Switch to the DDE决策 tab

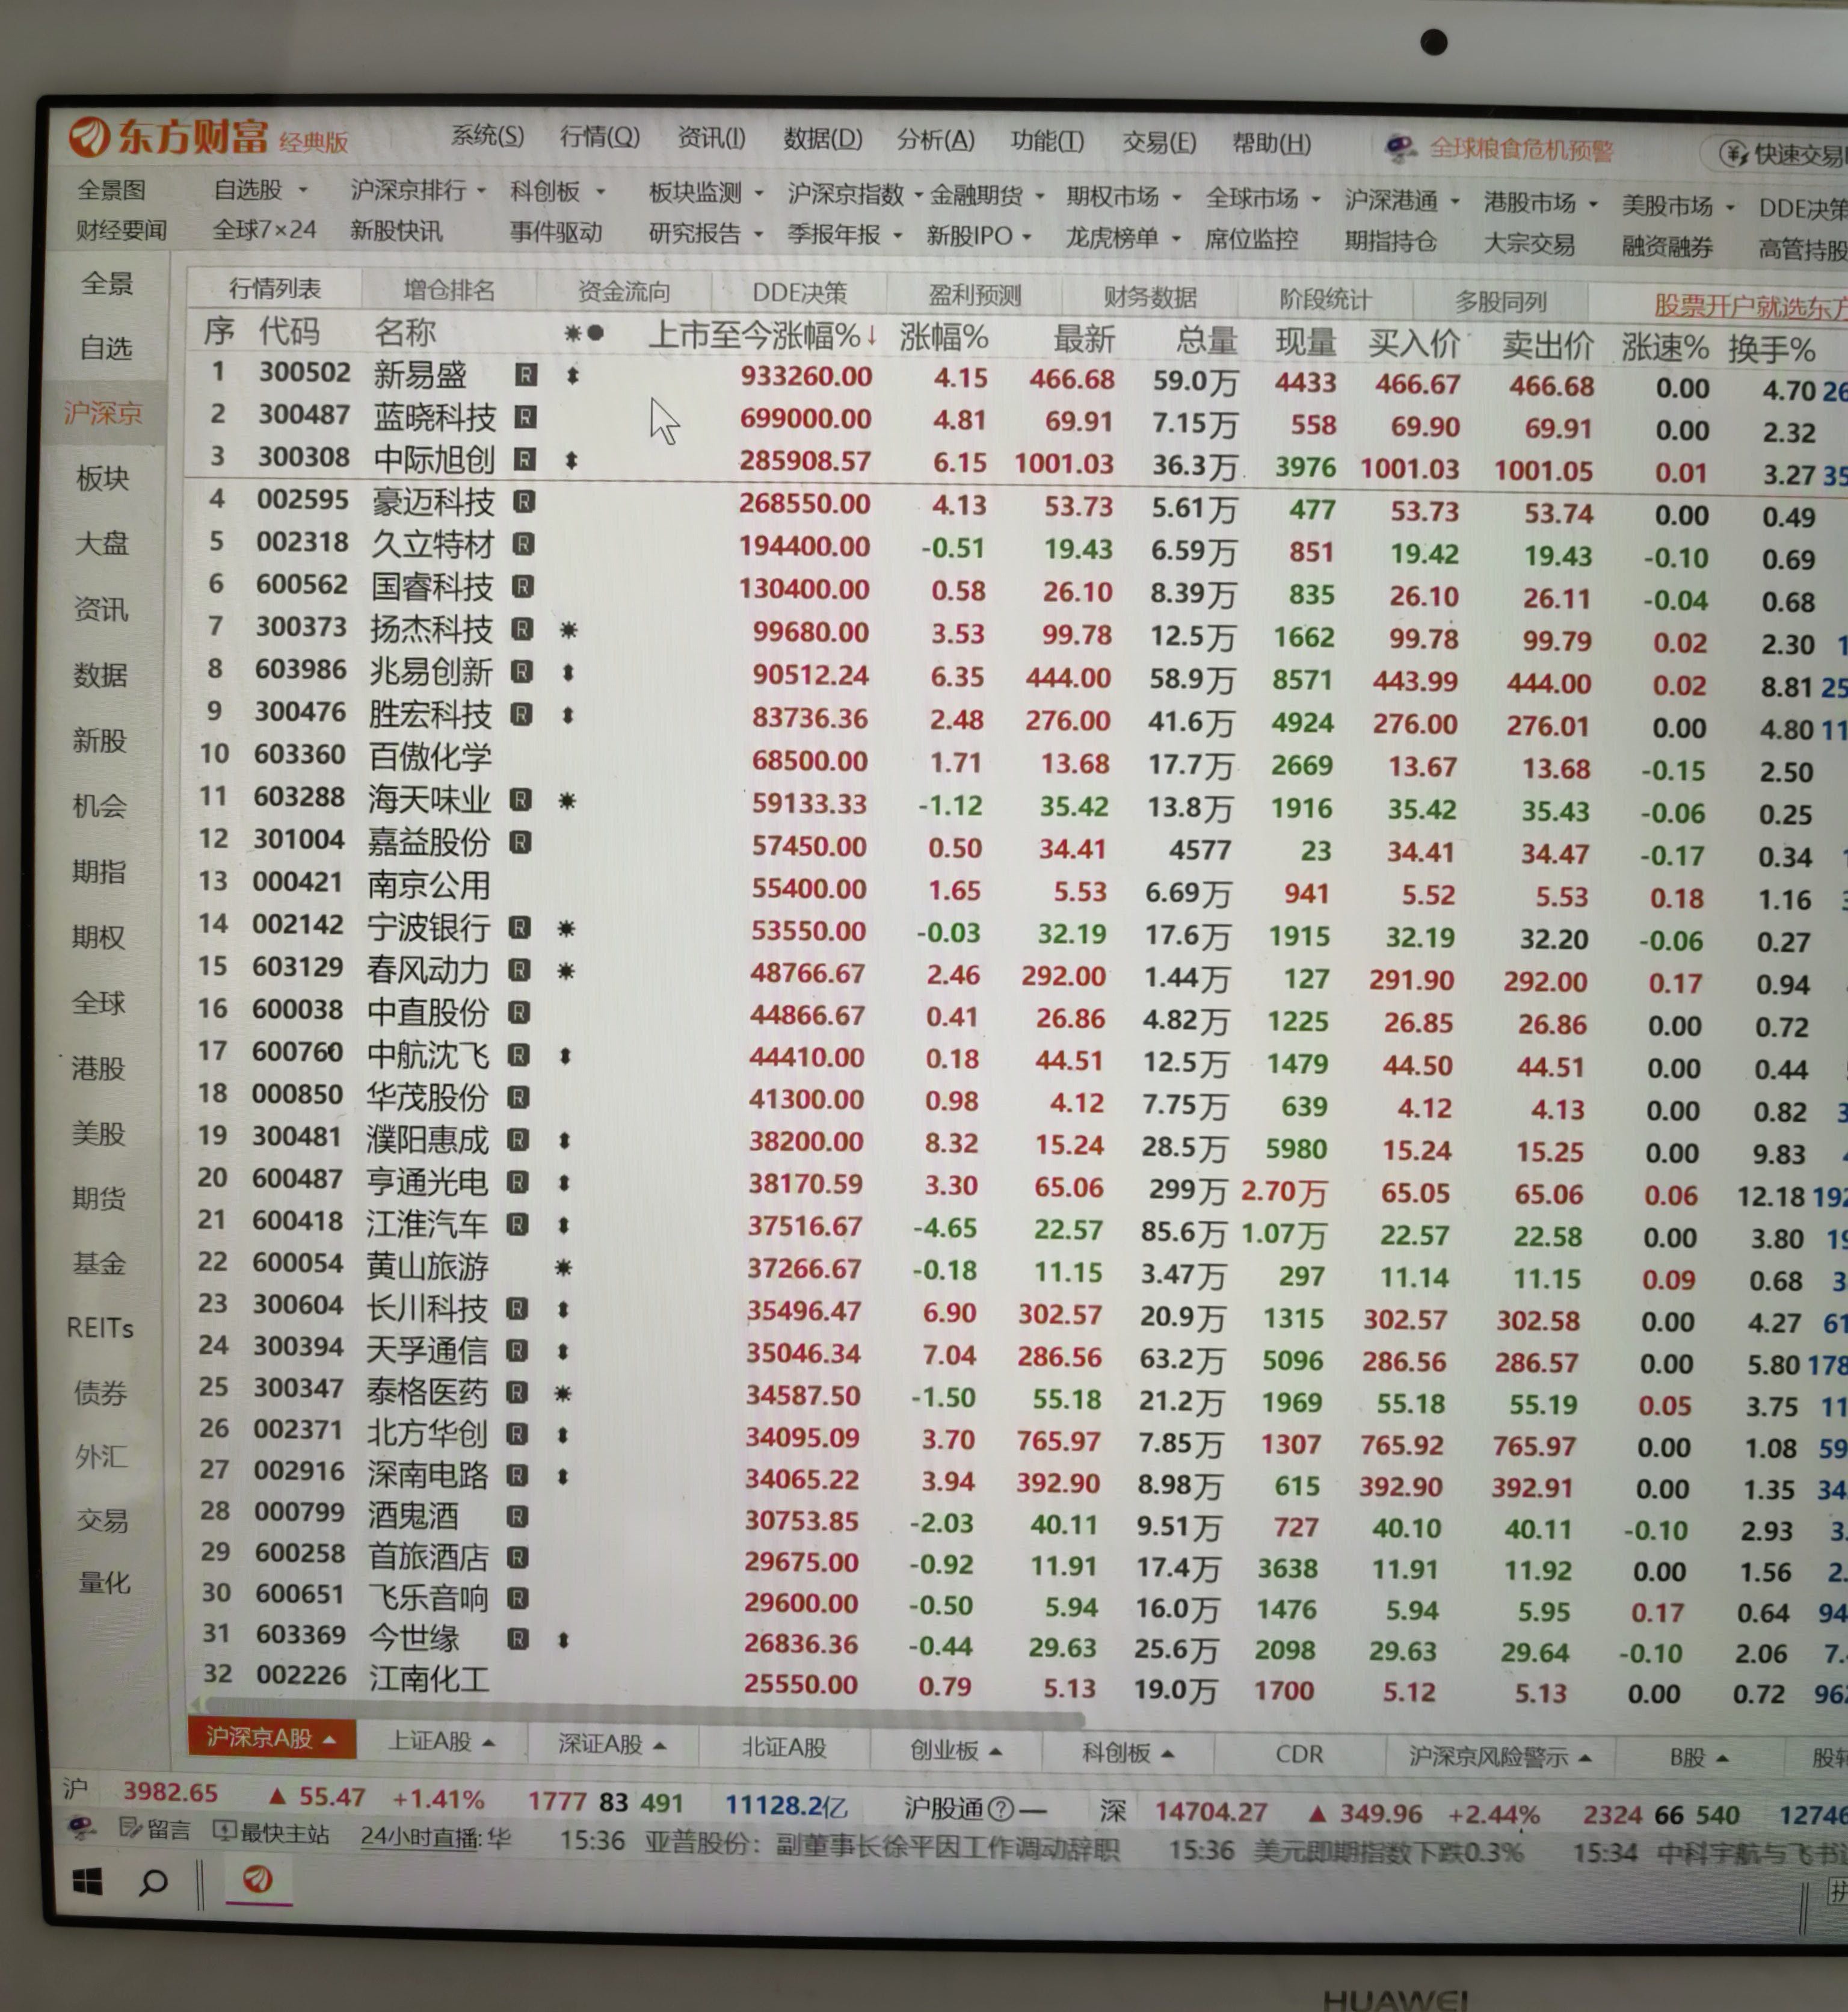click(x=799, y=293)
